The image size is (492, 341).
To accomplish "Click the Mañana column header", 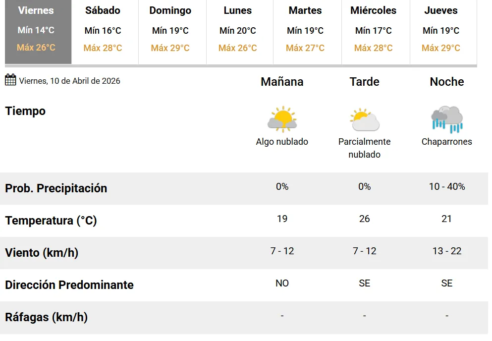I will (282, 82).
